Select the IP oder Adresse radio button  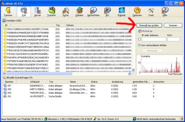(139, 39)
